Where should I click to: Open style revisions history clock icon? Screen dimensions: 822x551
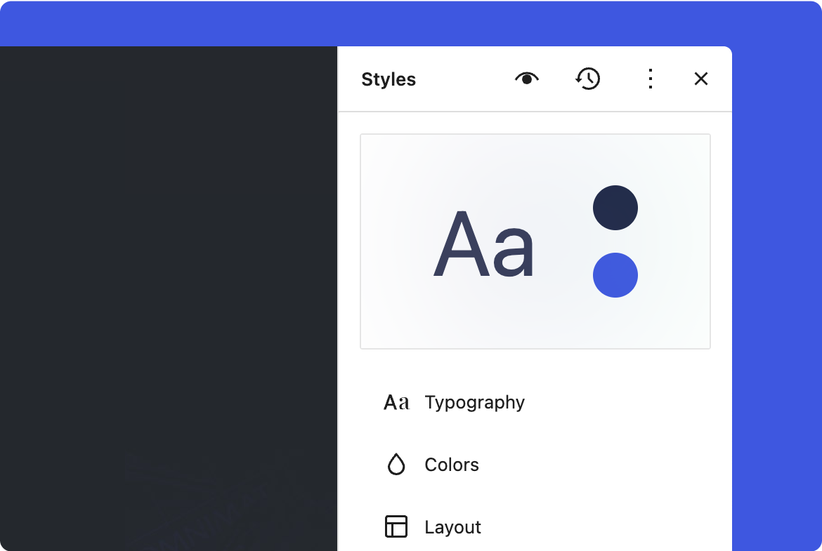click(588, 79)
